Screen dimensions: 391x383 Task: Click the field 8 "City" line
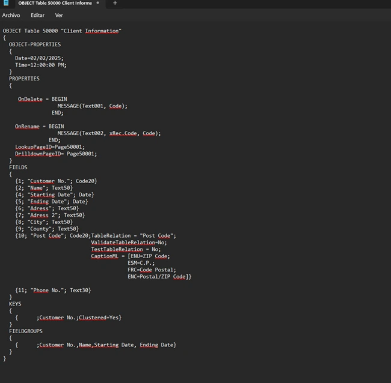point(44,222)
